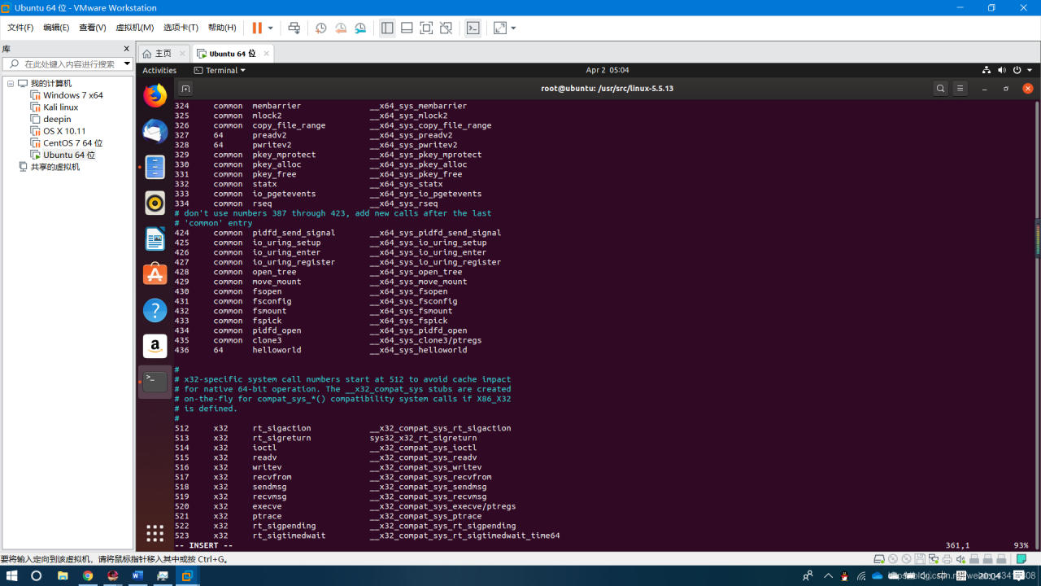
Task: Show applications grid in Ubuntu dock
Action: pos(155,533)
